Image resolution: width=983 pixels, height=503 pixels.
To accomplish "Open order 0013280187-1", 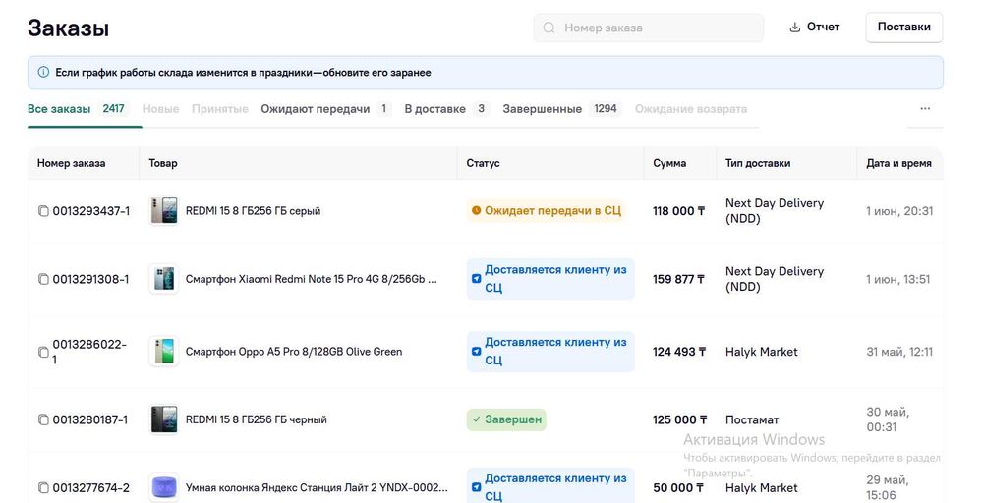I will (90, 419).
